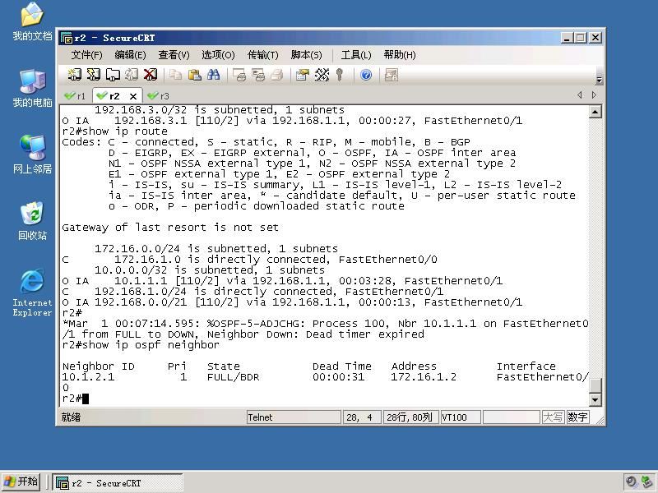Screen dimensions: 658x493
Task: Click the Connect toolbar icon
Action: coord(74,75)
